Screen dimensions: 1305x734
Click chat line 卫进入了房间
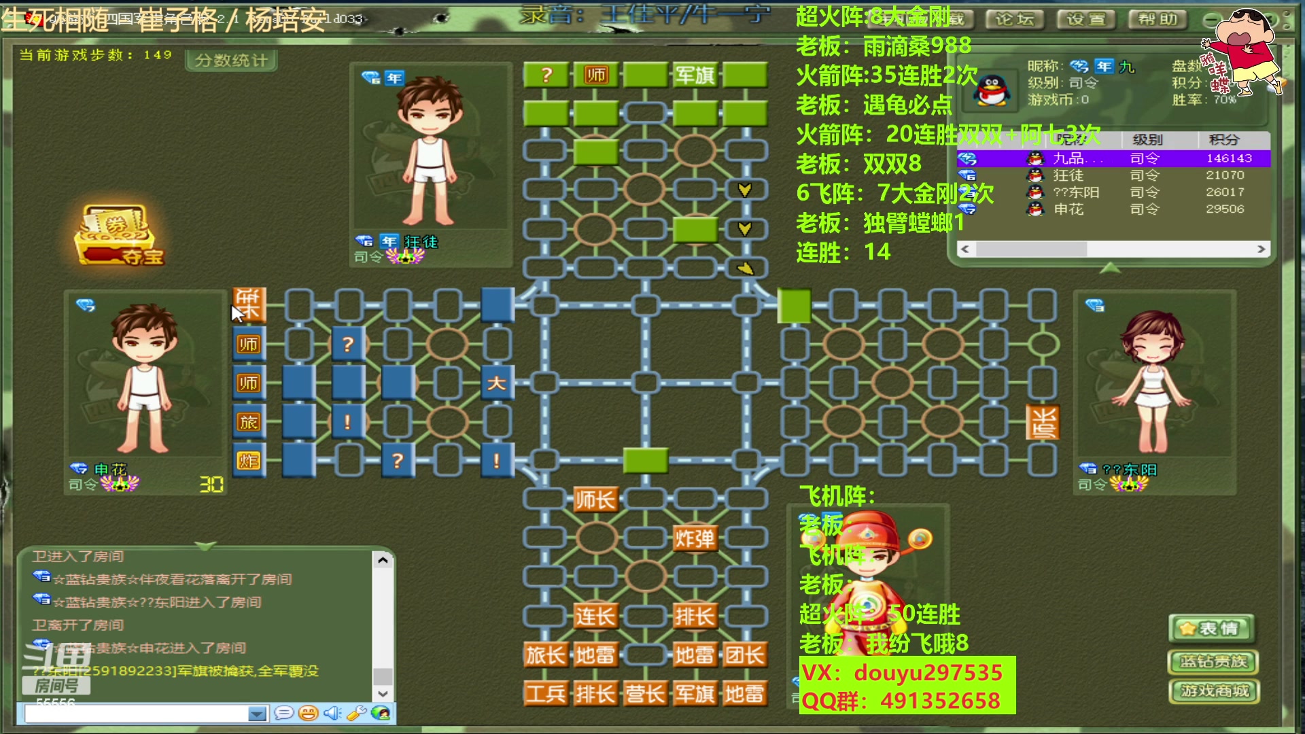(78, 557)
